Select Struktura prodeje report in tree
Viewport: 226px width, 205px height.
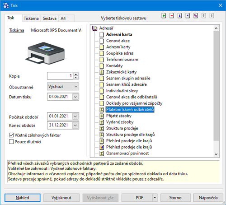click(x=122, y=128)
